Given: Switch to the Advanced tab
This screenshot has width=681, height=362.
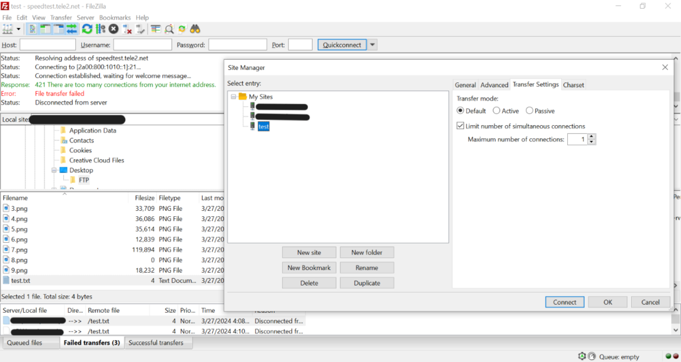Looking at the screenshot, I should [x=494, y=85].
